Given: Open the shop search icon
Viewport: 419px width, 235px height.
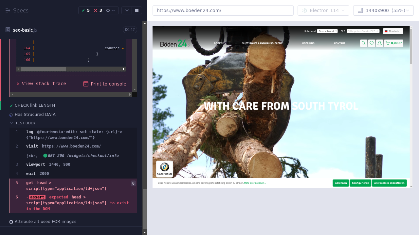Looking at the screenshot, I should coord(363,43).
